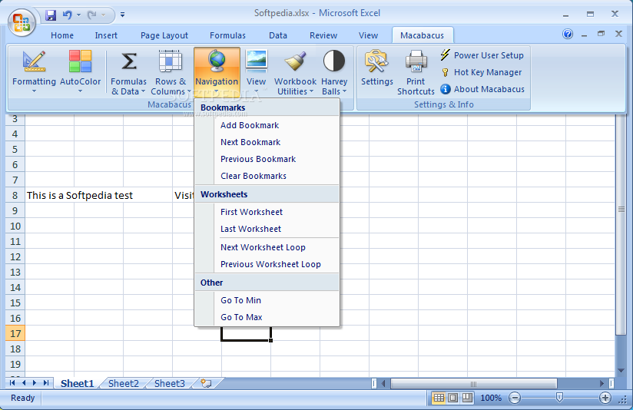Open the zoom dialog via 100%
This screenshot has width=633, height=410.
click(491, 398)
